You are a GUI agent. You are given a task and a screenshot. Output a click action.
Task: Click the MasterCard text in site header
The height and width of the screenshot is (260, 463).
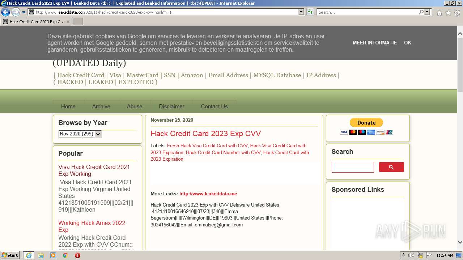coord(142,75)
